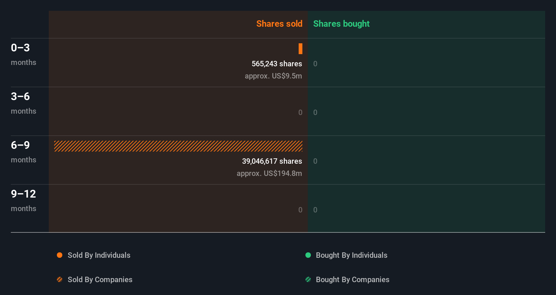Click the 0–3 months row label

[23, 54]
